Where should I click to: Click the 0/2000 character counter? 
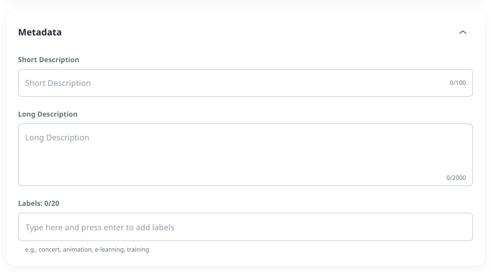pyautogui.click(x=456, y=178)
